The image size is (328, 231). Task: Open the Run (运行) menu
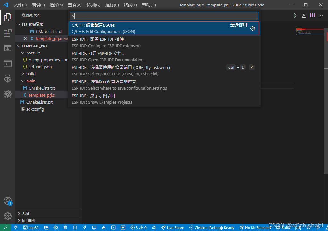pyautogui.click(x=112, y=5)
